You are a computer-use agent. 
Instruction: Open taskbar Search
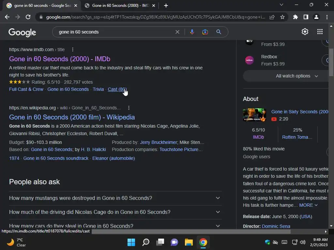[x=146, y=242]
